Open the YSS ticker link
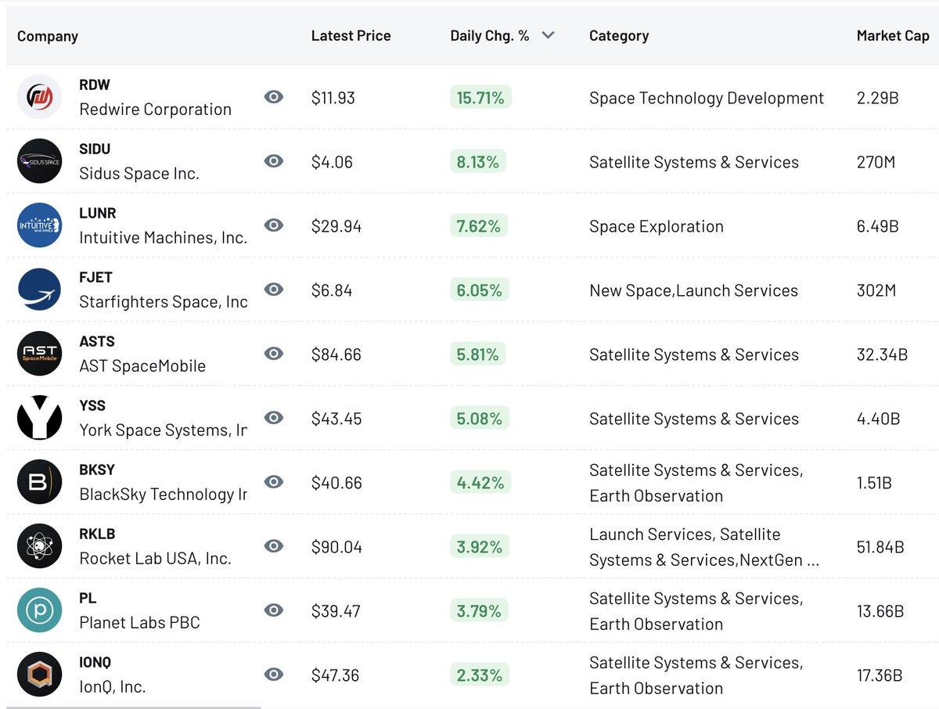 [x=92, y=405]
